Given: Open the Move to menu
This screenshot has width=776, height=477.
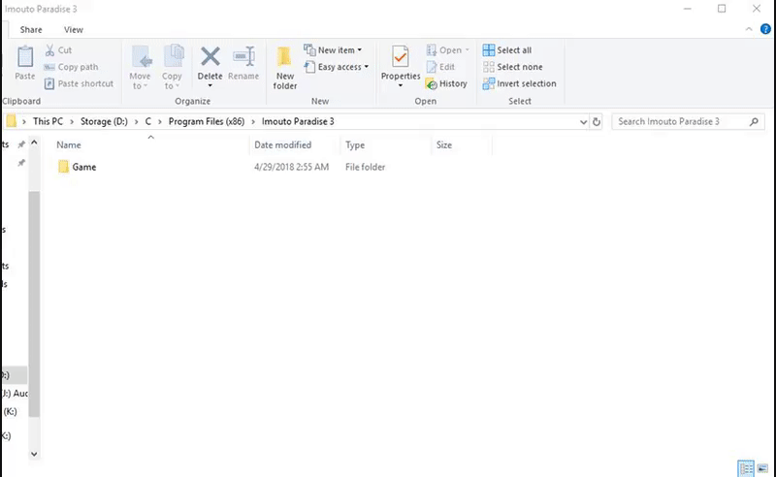Looking at the screenshot, I should (140, 68).
